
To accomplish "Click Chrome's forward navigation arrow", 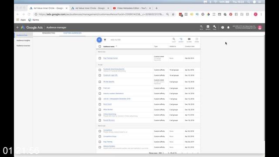I will click(23, 14).
